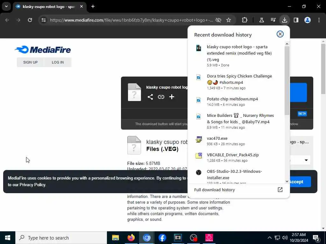
Task: Click LOG IN button
Action: point(58,62)
